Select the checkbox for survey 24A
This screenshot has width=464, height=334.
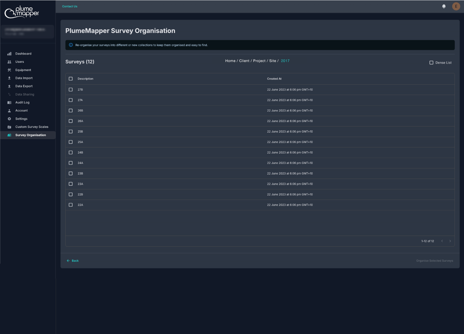71,163
